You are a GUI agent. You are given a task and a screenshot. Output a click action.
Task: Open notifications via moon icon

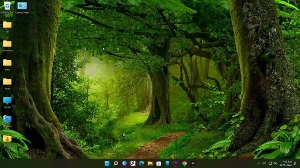295,163
